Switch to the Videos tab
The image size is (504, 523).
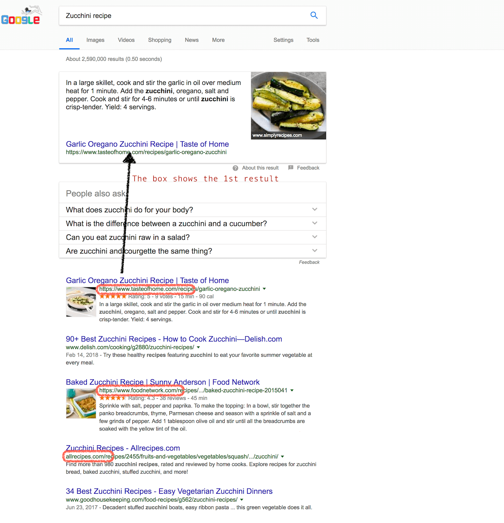click(126, 40)
